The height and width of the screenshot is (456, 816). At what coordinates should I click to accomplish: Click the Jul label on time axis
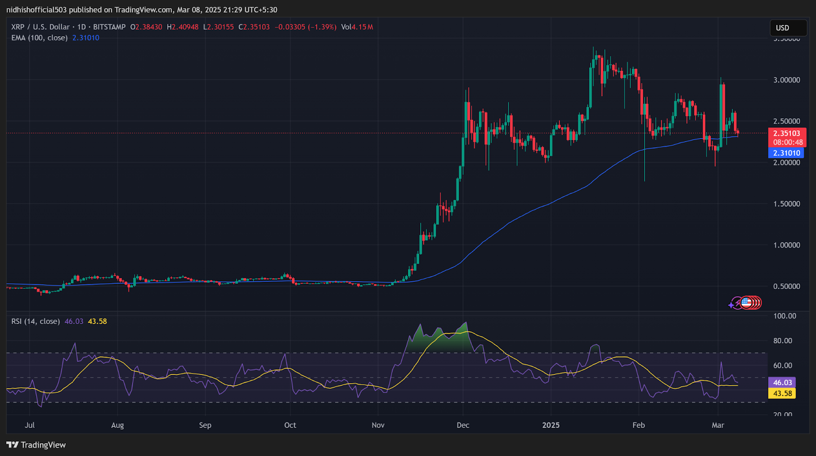[x=30, y=425]
